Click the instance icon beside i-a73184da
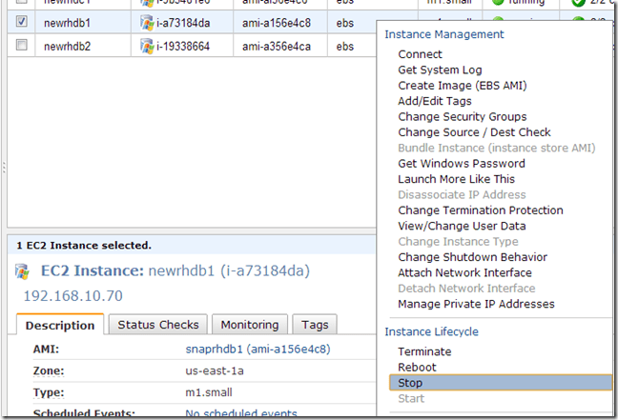 tap(146, 21)
